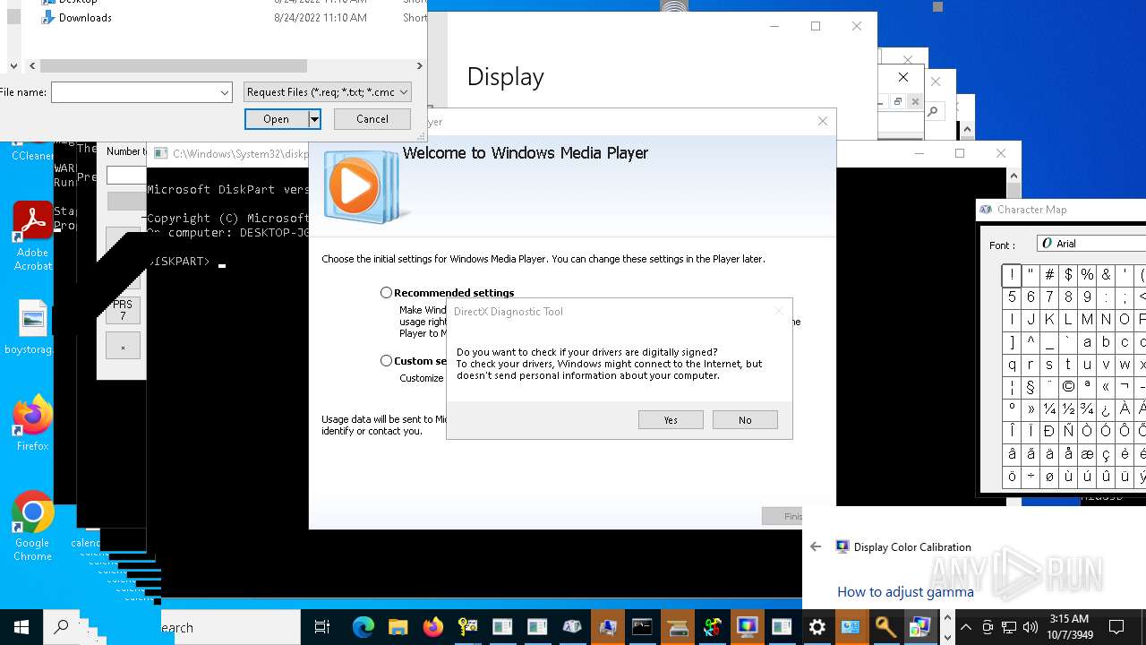Viewport: 1146px width, 645px height.
Task: Open Windows Start menu
Action: (21, 627)
